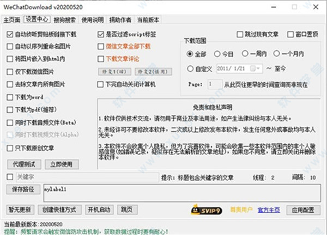Screen dimensions: 327x235
Task: Open the 当前版本 tab
Action: tap(148, 20)
